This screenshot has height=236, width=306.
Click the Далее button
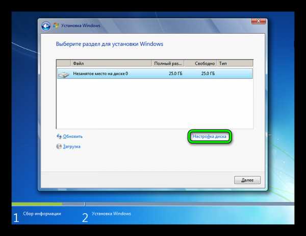[x=247, y=180]
